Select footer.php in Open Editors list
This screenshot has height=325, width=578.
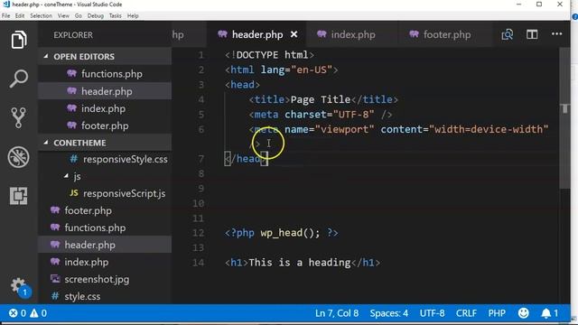coord(105,125)
